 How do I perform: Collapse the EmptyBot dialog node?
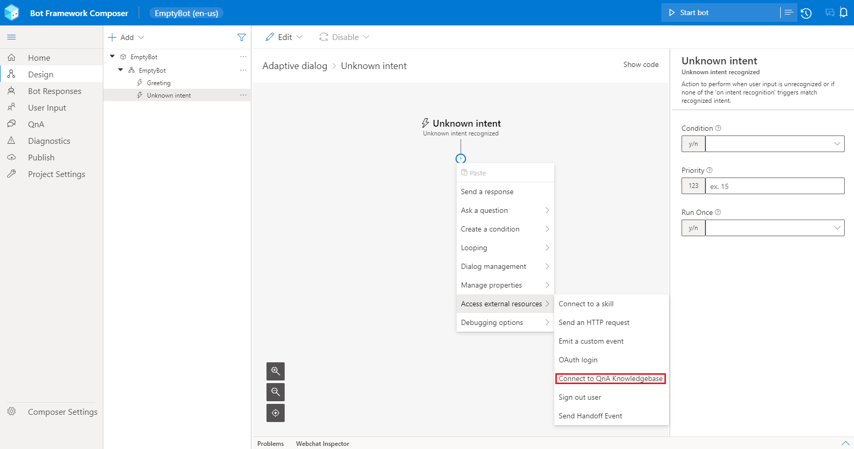[x=121, y=70]
